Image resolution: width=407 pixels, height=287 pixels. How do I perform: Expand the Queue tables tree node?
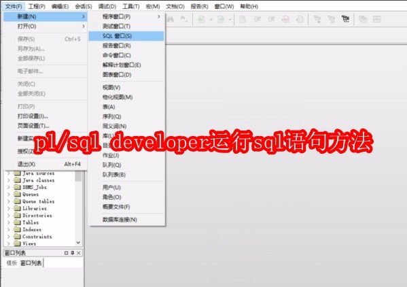(9, 201)
